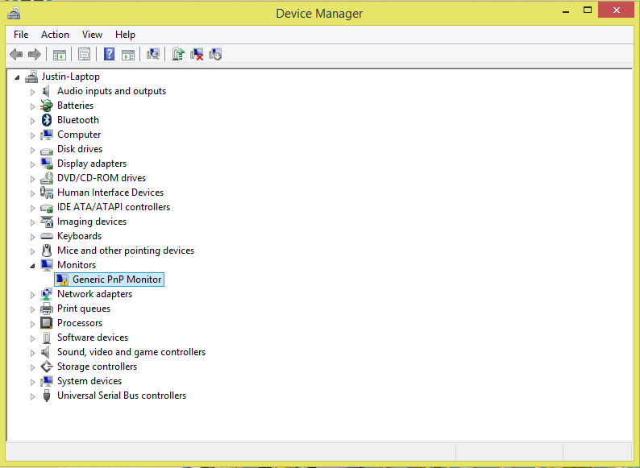
Task: Collapse the Justin-Laptop root node
Action: point(18,77)
